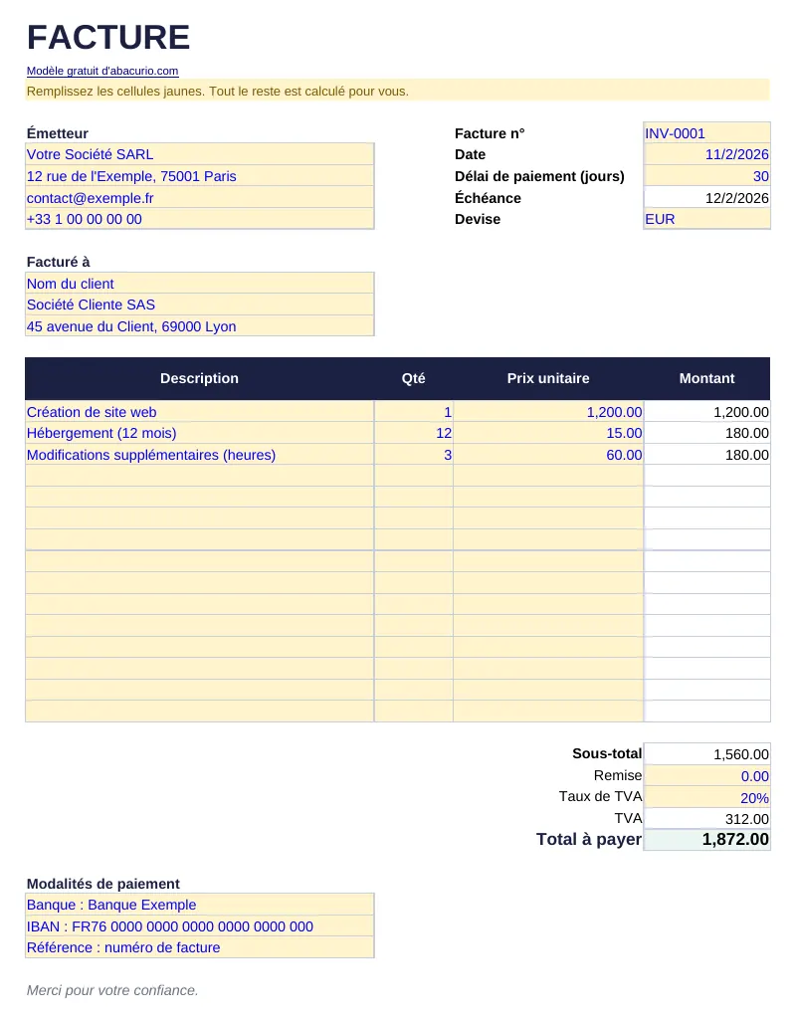Click the 'Merci pour votre confiance.' text
Viewport: 795px width, 1022px height.
(112, 990)
